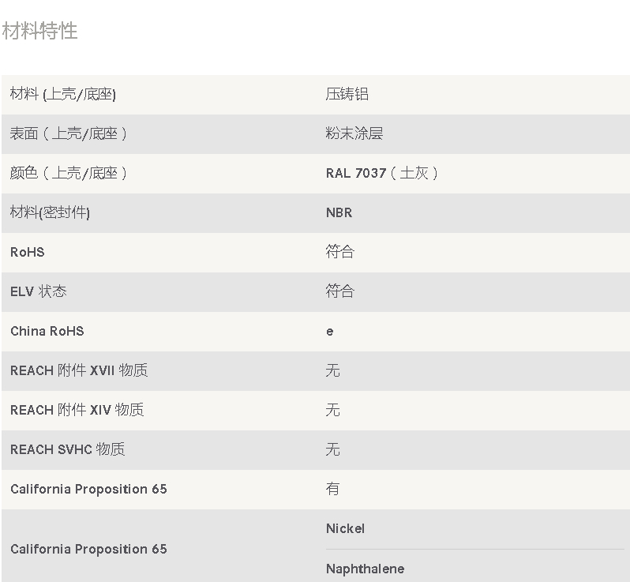Image resolution: width=630 pixels, height=582 pixels.
Task: Select the RoHS row label
Action: pos(28,252)
